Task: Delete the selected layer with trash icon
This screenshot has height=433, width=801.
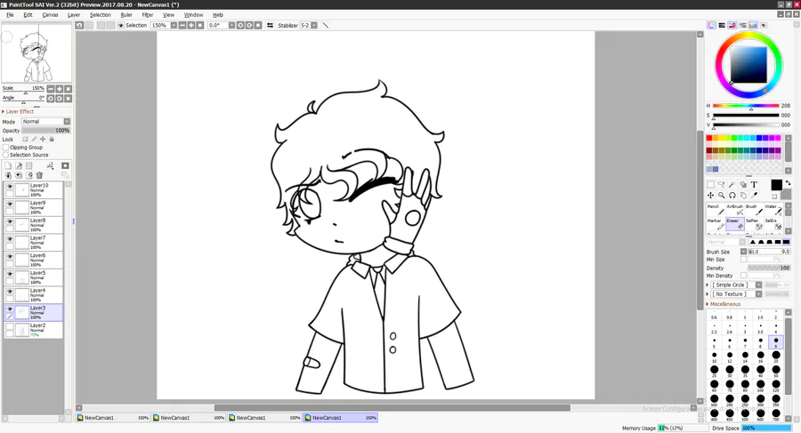Action: click(39, 175)
